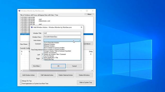Minimize the Window Monitor main window
165x92 pixels.
81,11
